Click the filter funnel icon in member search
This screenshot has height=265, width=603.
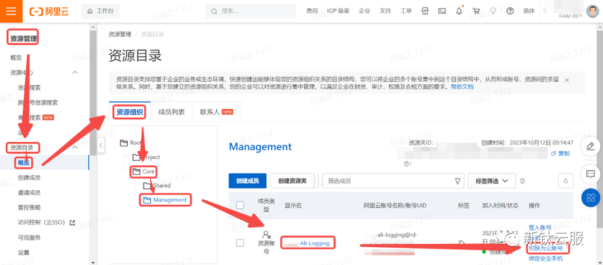point(458,181)
